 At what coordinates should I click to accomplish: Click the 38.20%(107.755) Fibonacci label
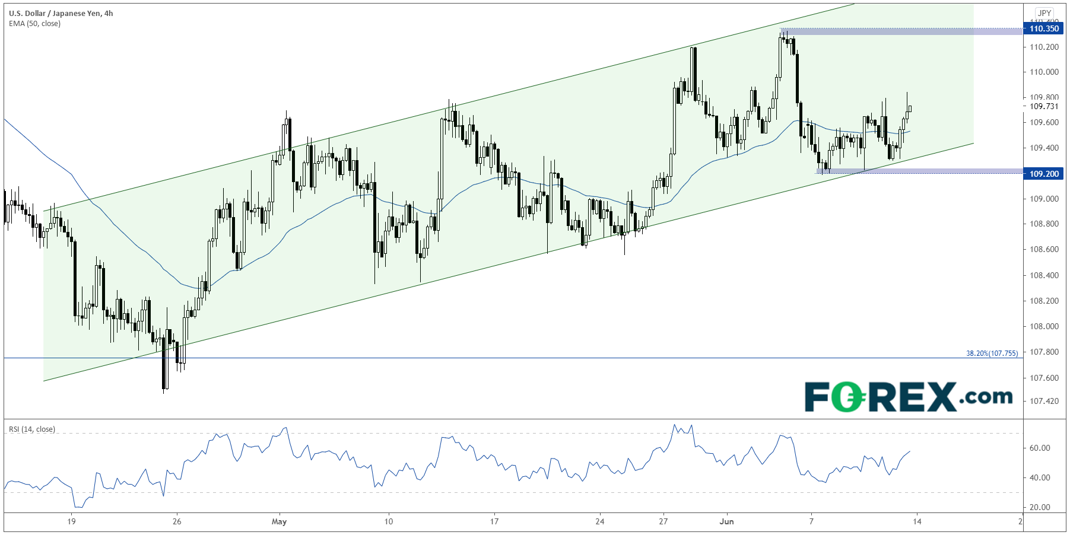coord(992,354)
